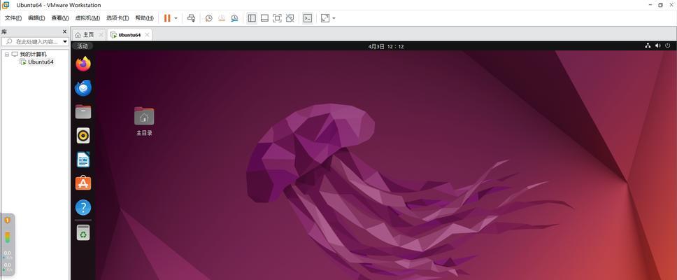Toggle the console view icon

pyautogui.click(x=308, y=18)
